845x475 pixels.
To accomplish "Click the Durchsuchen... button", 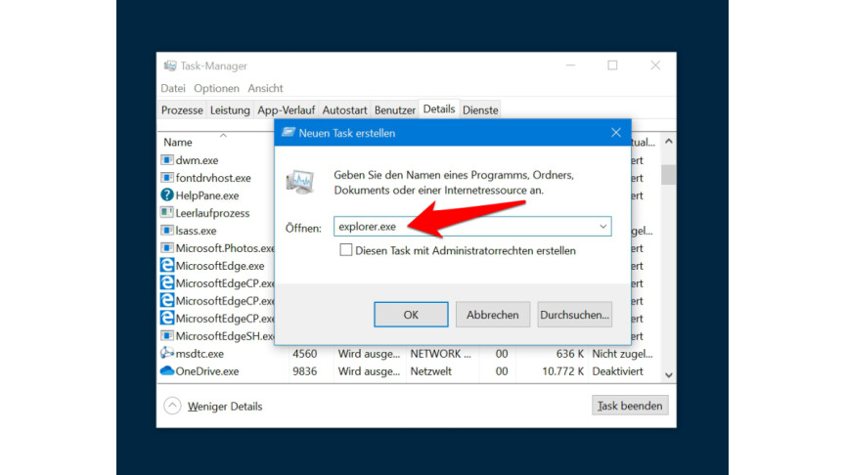I will click(574, 315).
